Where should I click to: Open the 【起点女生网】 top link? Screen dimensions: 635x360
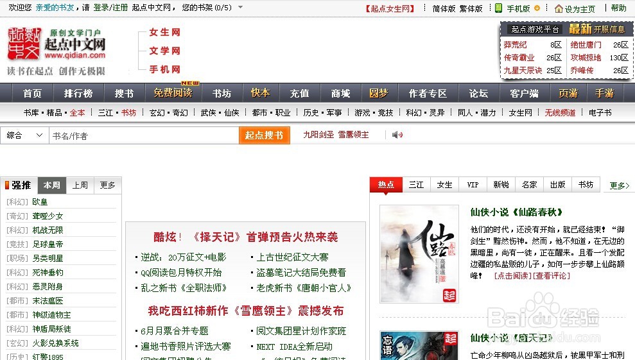click(x=390, y=8)
